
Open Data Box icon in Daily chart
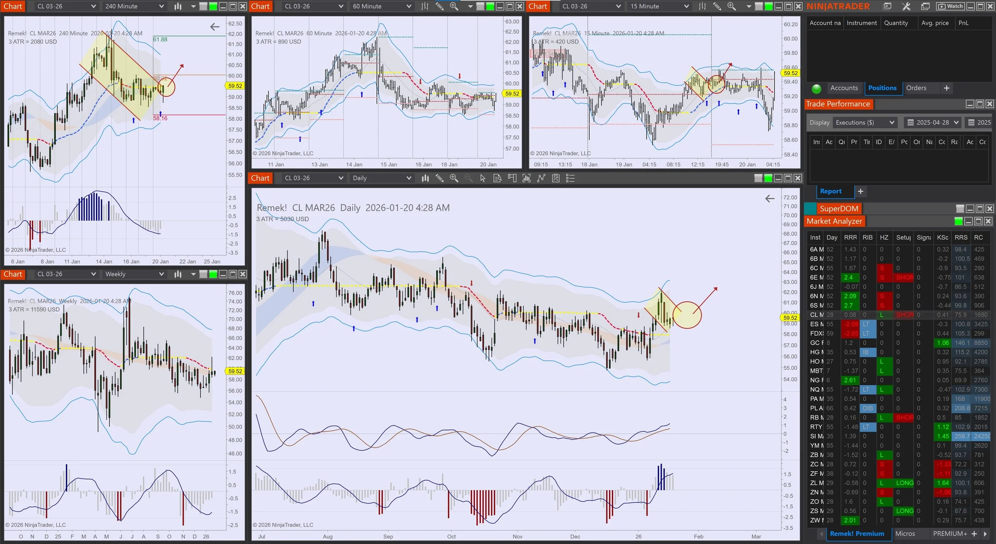(x=497, y=178)
